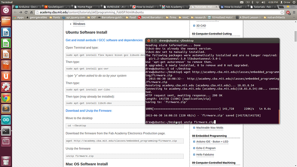
Task: Bookmark this page with star icon
Action: coord(282,12)
